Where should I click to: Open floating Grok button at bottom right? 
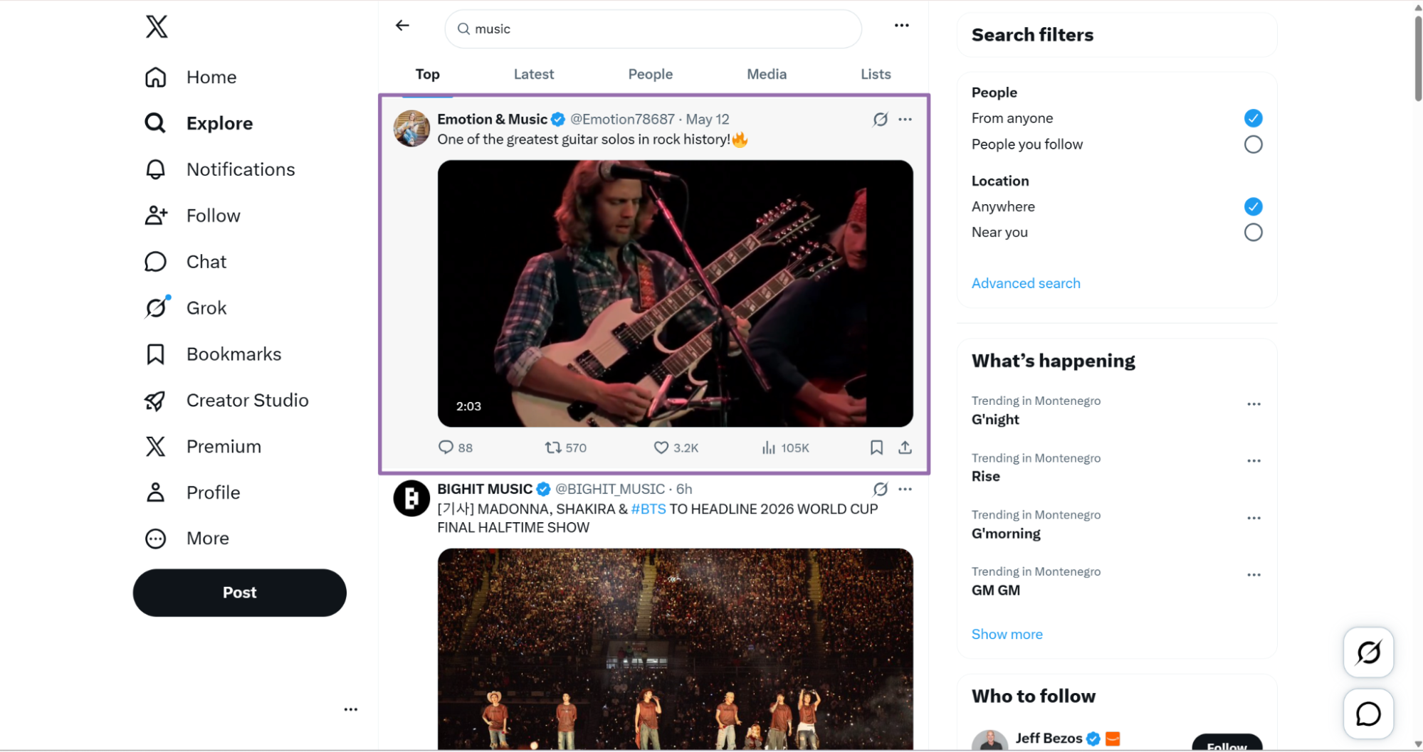point(1367,652)
